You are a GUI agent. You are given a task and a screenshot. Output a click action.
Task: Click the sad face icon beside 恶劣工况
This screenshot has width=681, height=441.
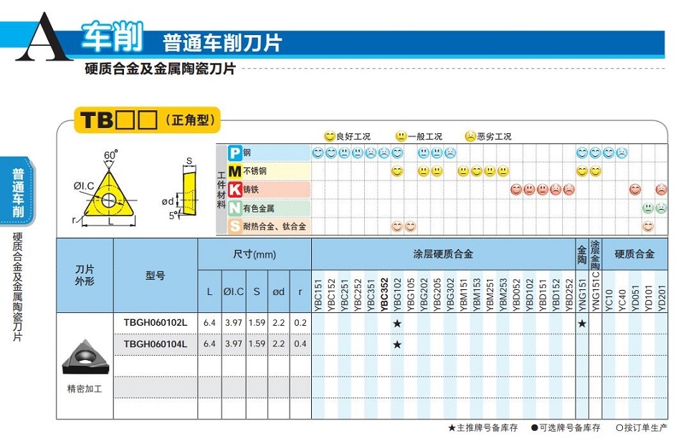pyautogui.click(x=470, y=136)
